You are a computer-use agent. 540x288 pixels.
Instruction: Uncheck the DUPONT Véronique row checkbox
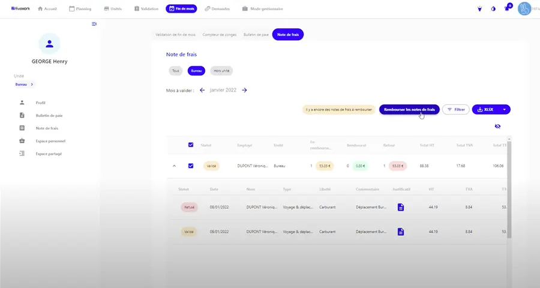coord(191,166)
